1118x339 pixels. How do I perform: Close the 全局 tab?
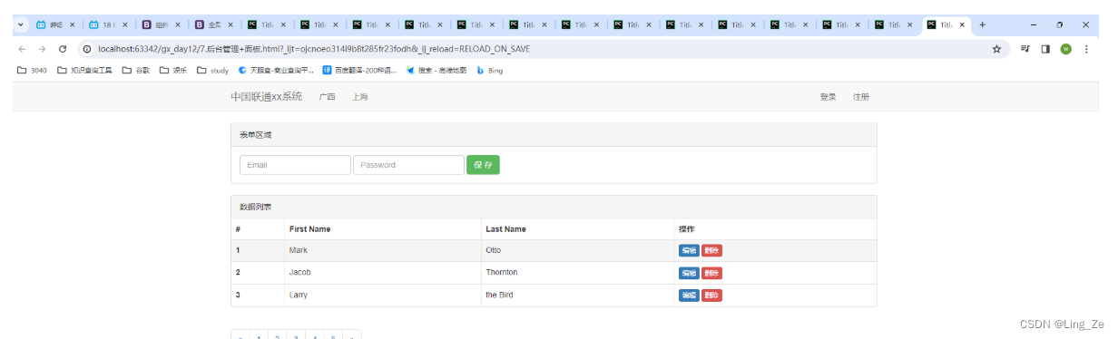pyautogui.click(x=230, y=24)
